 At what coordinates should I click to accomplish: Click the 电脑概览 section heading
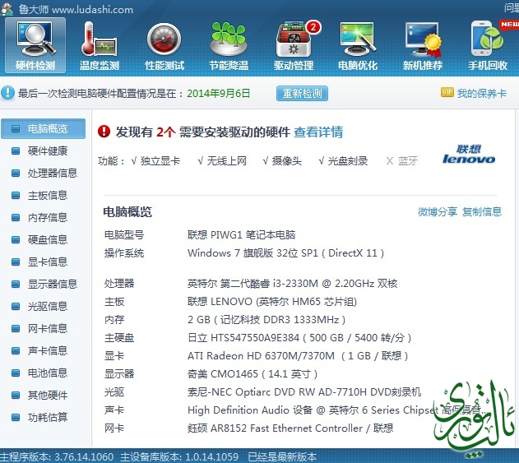(x=127, y=212)
